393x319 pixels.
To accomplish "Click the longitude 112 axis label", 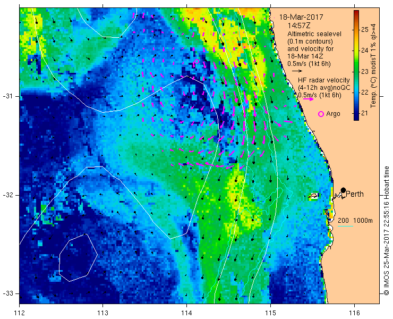I will pyautogui.click(x=19, y=313).
